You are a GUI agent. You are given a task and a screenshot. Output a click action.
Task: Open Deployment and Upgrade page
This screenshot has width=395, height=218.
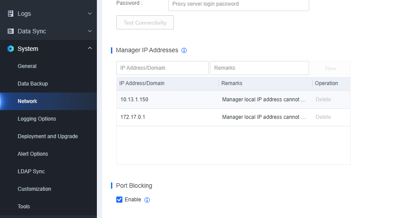point(48,136)
